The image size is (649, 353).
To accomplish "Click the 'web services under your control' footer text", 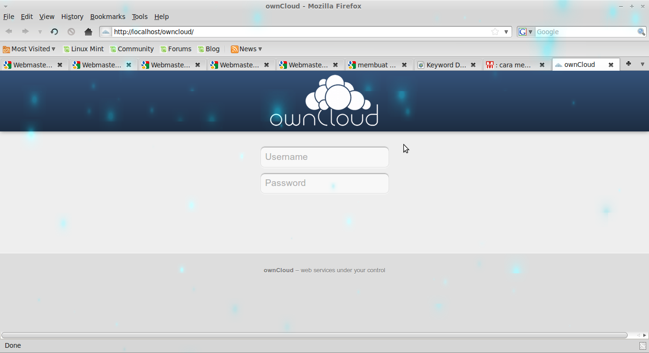I will pyautogui.click(x=343, y=270).
